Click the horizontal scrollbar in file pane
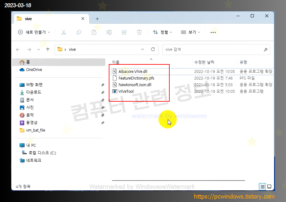Image resolution: width=286 pixels, height=202 pixels. (178, 181)
